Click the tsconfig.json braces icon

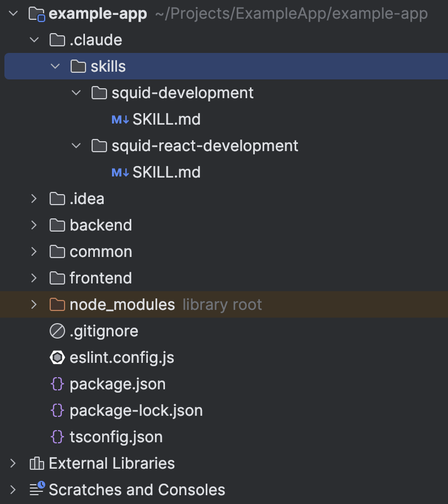[x=57, y=437]
